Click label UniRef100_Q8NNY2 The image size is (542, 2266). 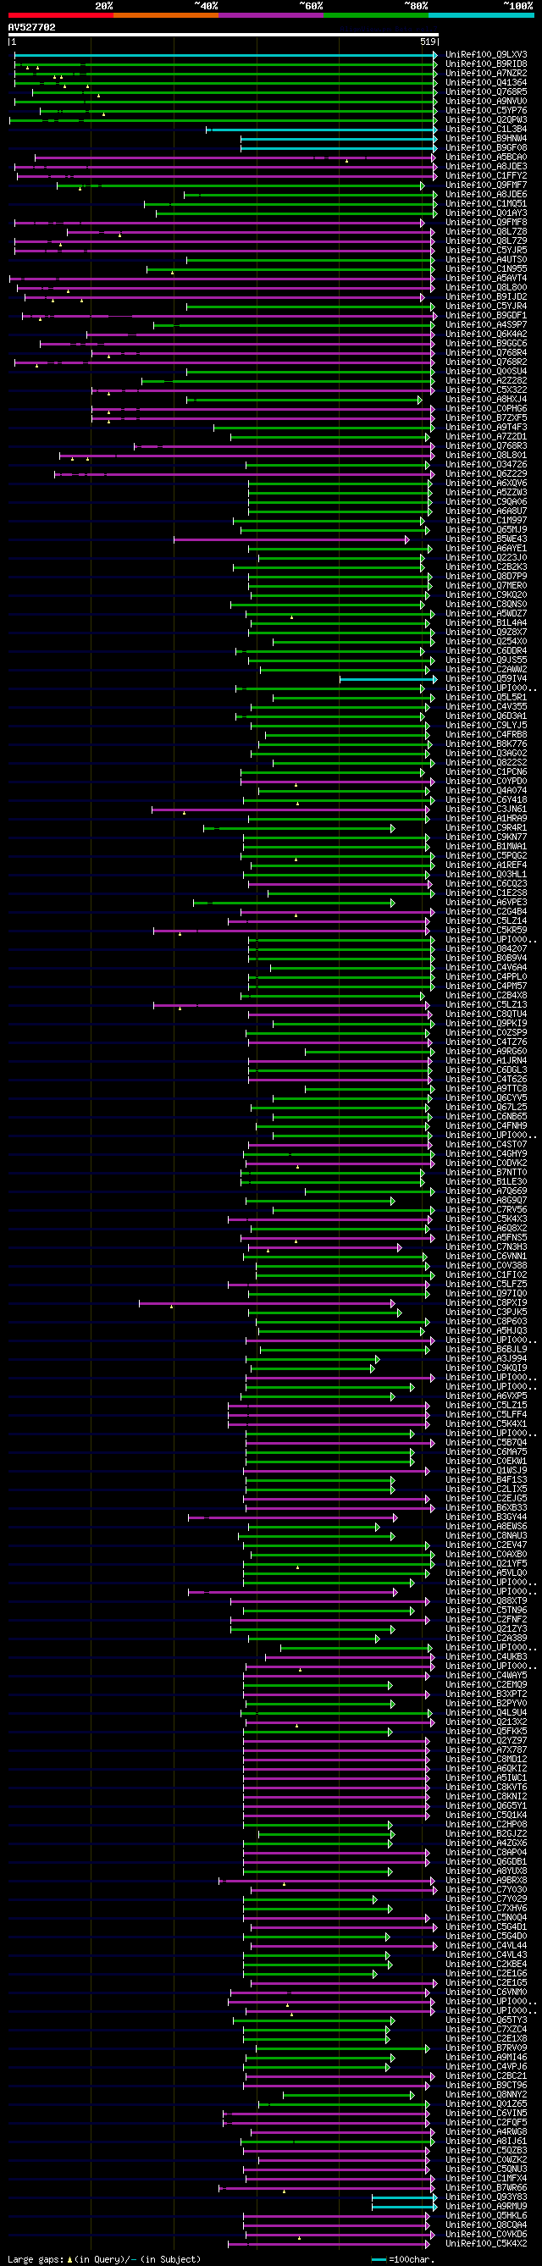487,2094
